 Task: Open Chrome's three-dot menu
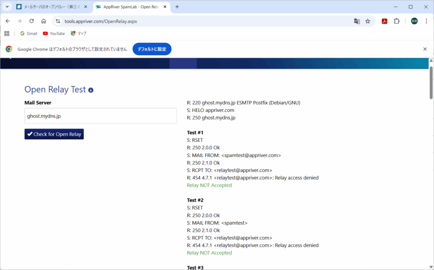426,21
